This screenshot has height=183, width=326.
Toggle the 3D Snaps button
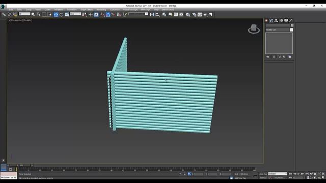click(102, 15)
